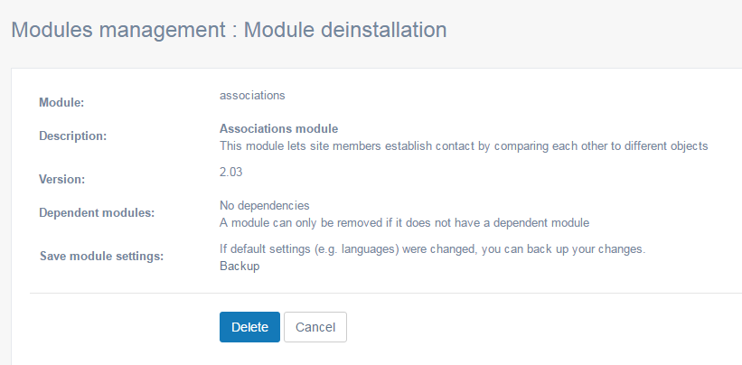This screenshot has width=742, height=365.
Task: Open the Backup link for module settings
Action: 240,267
